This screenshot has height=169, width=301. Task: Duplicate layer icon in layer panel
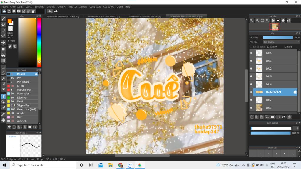(278, 117)
